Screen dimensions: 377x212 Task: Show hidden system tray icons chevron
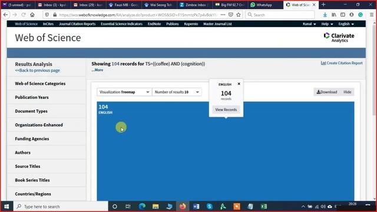coord(303,207)
